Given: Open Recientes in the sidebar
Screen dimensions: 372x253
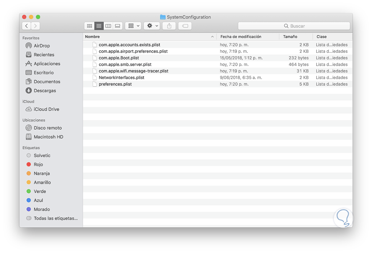Looking at the screenshot, I should click(51, 55).
